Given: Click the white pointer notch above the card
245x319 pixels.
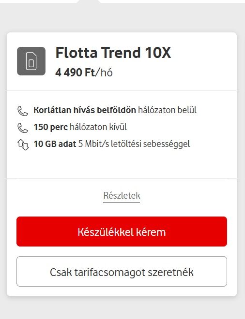Looking at the screenshot, I should pos(89,1).
